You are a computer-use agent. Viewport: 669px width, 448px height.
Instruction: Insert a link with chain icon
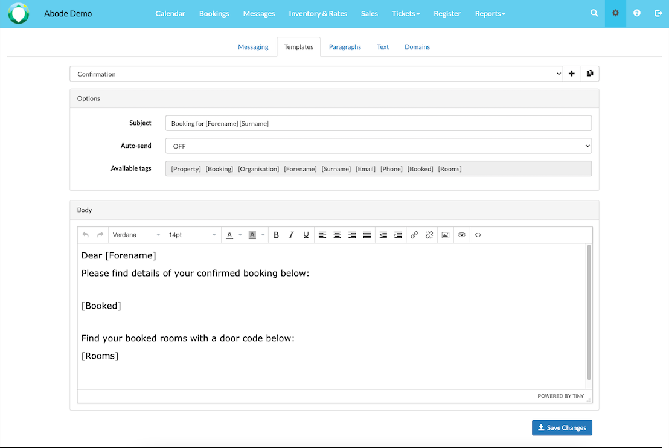click(414, 235)
